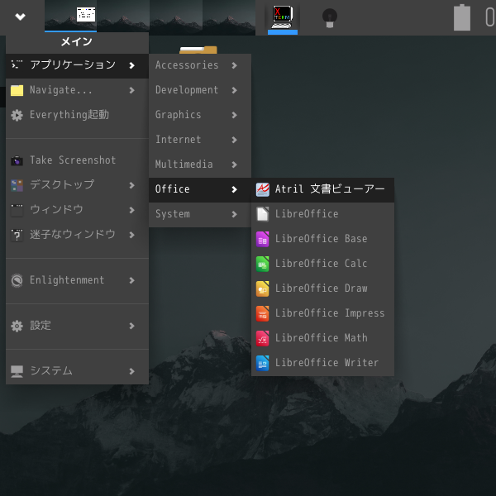The height and width of the screenshot is (496, 496).
Task: Launch LibreOffice Base
Action: 322,239
